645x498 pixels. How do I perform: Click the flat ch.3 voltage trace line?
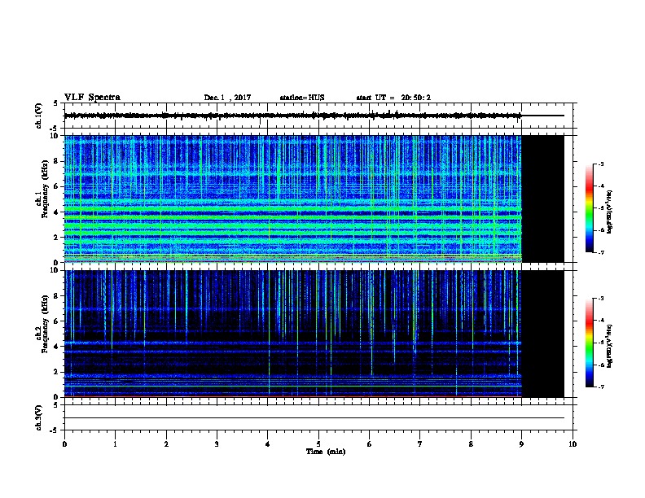pos(314,418)
